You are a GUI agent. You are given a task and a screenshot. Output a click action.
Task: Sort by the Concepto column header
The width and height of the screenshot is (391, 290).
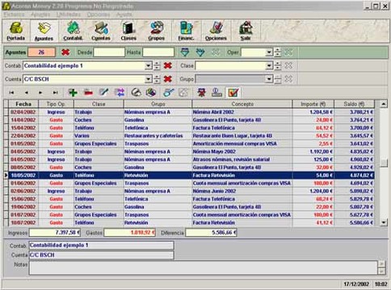coord(242,104)
